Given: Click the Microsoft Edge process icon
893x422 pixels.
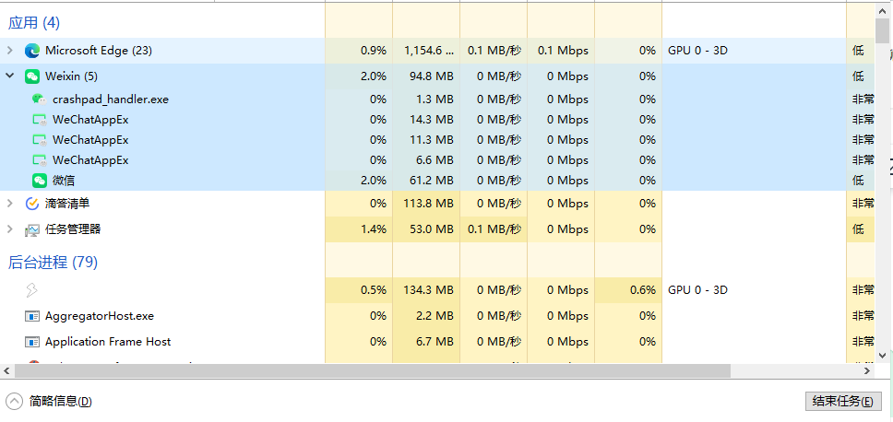Looking at the screenshot, I should [x=32, y=51].
